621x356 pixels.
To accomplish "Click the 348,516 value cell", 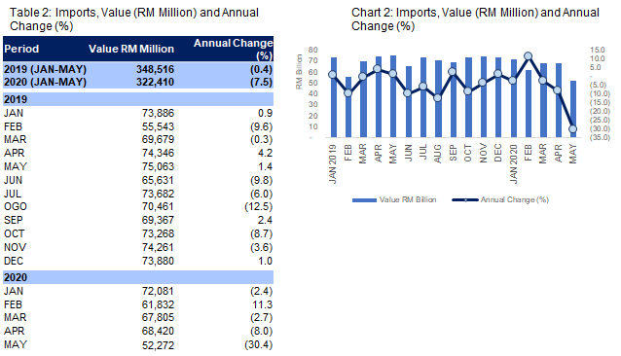I will point(156,69).
